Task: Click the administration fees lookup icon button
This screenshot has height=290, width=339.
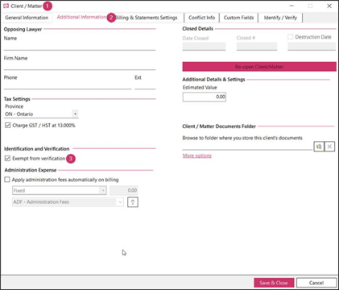Action: 133,202
